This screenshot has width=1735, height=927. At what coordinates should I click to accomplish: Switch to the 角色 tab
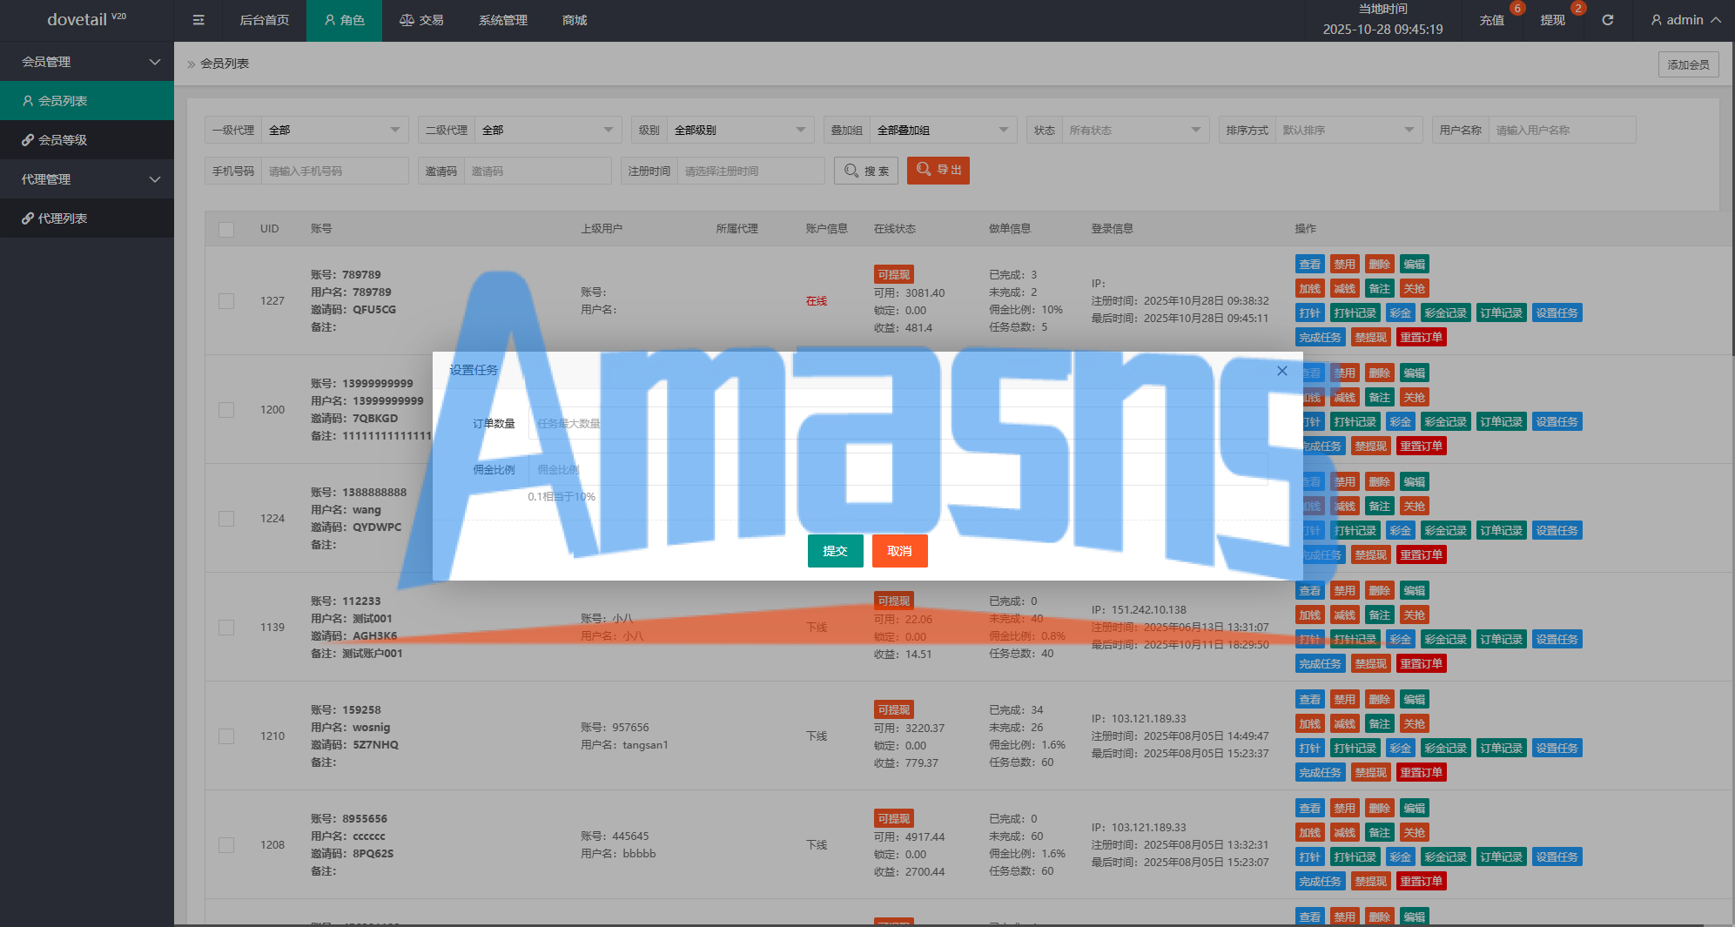[x=344, y=20]
